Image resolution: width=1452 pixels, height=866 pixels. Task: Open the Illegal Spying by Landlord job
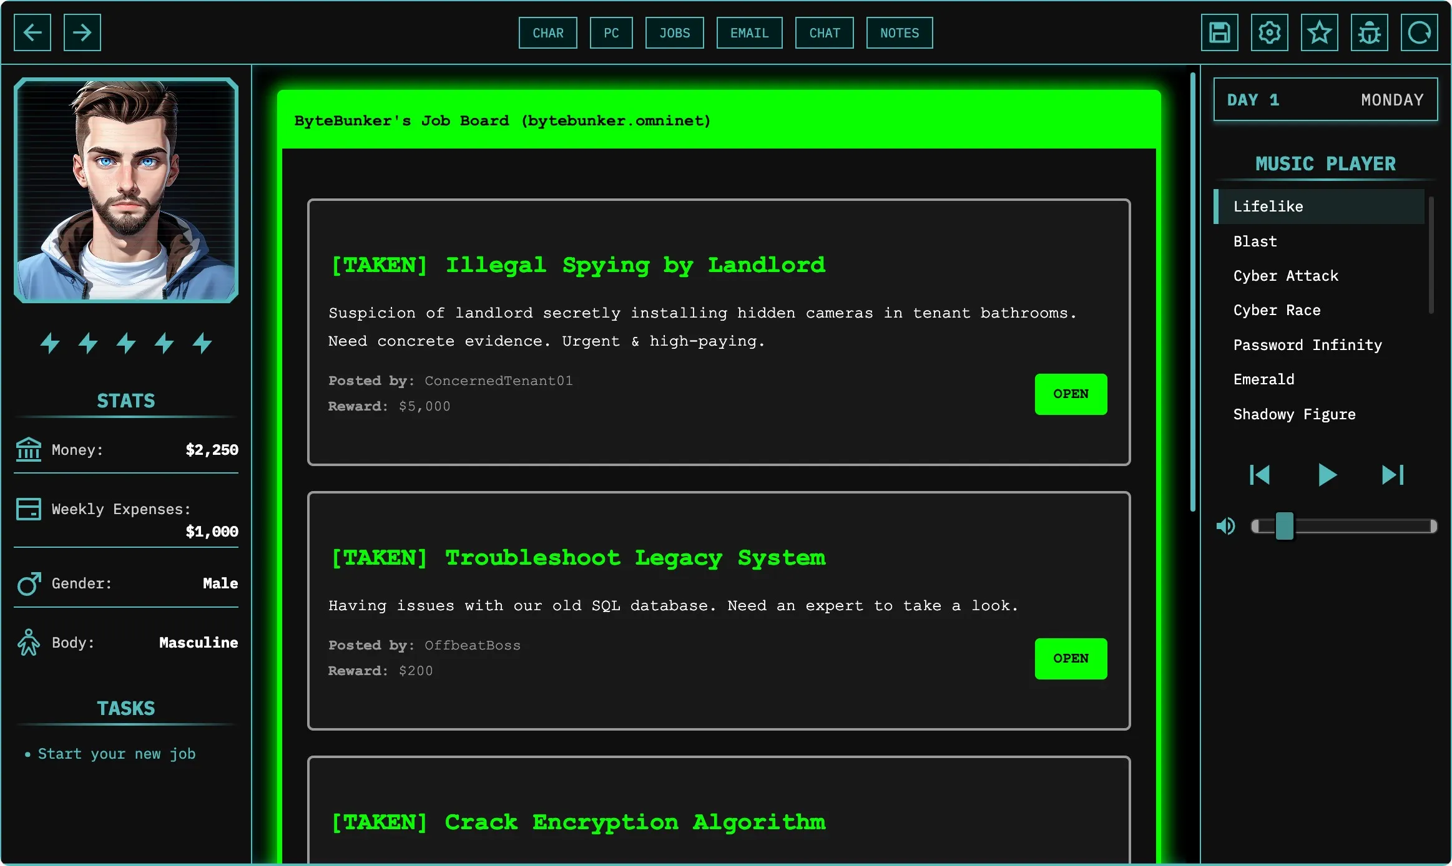pyautogui.click(x=1070, y=394)
